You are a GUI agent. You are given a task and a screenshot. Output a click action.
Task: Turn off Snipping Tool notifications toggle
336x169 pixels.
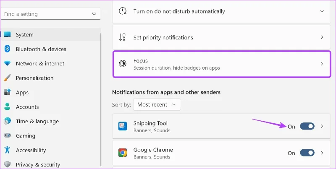(x=307, y=126)
